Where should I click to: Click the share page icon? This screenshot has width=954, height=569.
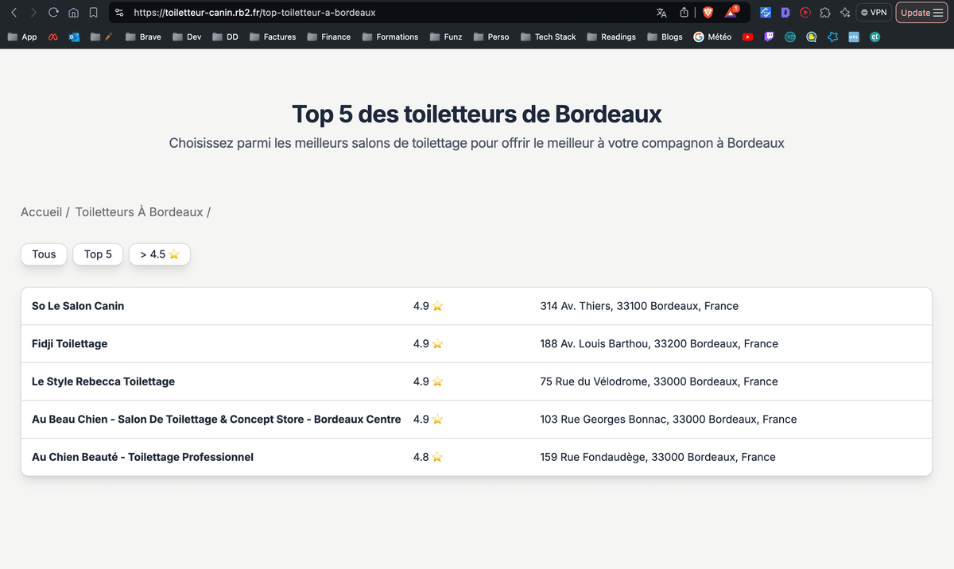pyautogui.click(x=684, y=13)
